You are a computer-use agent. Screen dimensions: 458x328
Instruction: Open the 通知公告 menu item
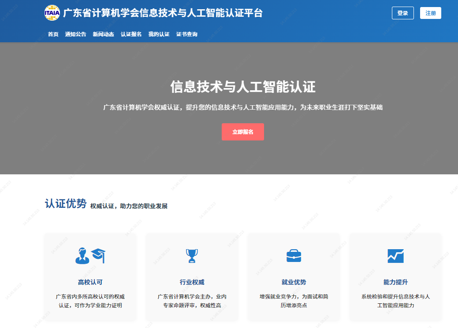76,34
